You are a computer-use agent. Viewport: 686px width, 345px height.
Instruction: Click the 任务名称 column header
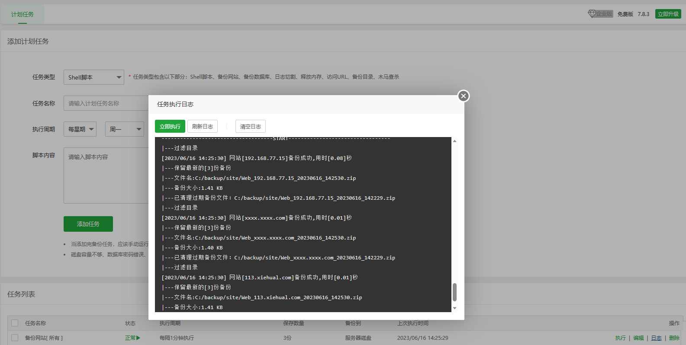(x=35, y=323)
